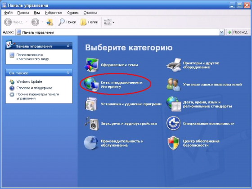The image size is (252, 189).
Task: Open the Вид menu
Action: click(x=37, y=13)
